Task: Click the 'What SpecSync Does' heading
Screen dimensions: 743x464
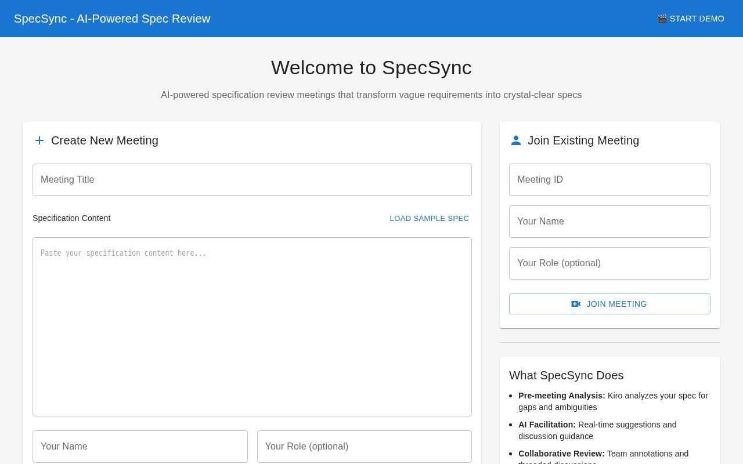Action: click(x=567, y=375)
